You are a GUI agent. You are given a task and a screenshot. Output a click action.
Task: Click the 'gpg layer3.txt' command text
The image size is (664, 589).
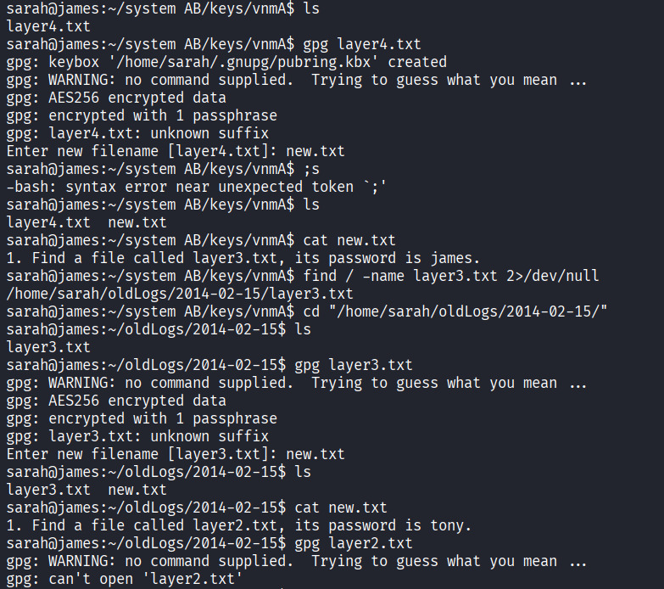pyautogui.click(x=354, y=365)
